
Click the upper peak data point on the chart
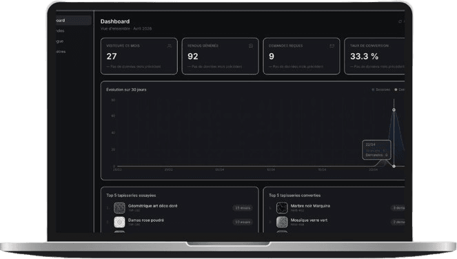click(x=394, y=110)
